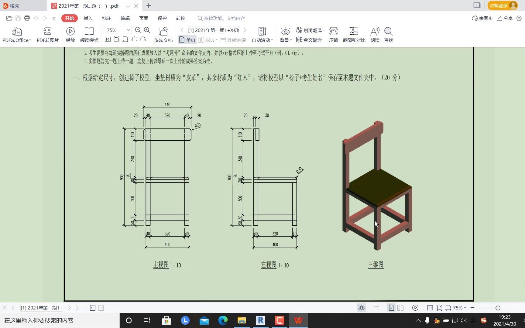Start playback with the 播放 tool

70,34
